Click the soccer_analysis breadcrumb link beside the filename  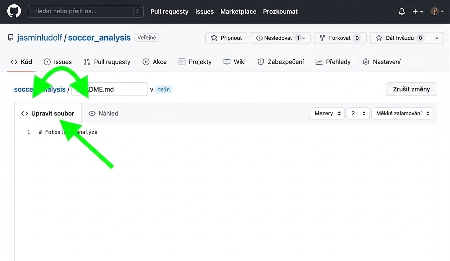[x=40, y=89]
